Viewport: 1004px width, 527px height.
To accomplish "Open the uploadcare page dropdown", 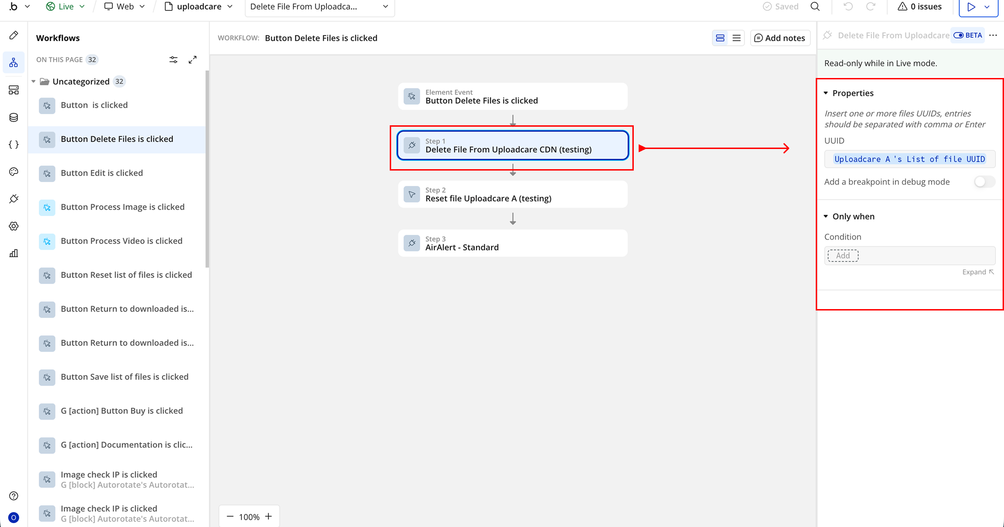I will pyautogui.click(x=199, y=7).
